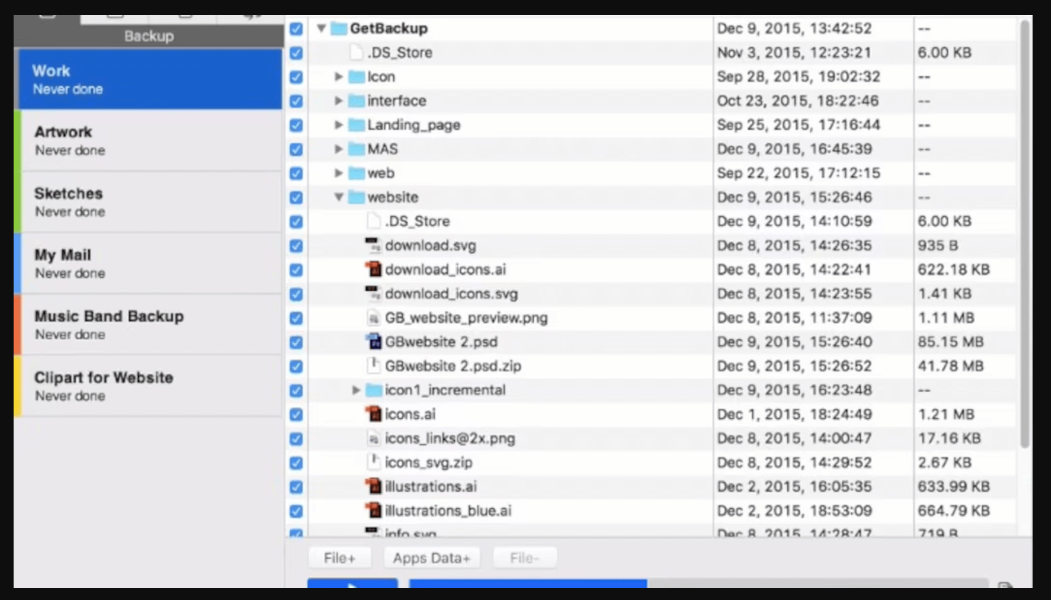This screenshot has width=1051, height=600.
Task: Click the download_icons.ai file icon
Action: pos(373,269)
